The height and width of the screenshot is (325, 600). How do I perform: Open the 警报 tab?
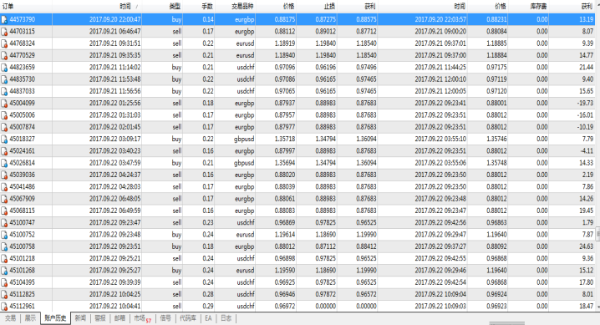click(100, 318)
